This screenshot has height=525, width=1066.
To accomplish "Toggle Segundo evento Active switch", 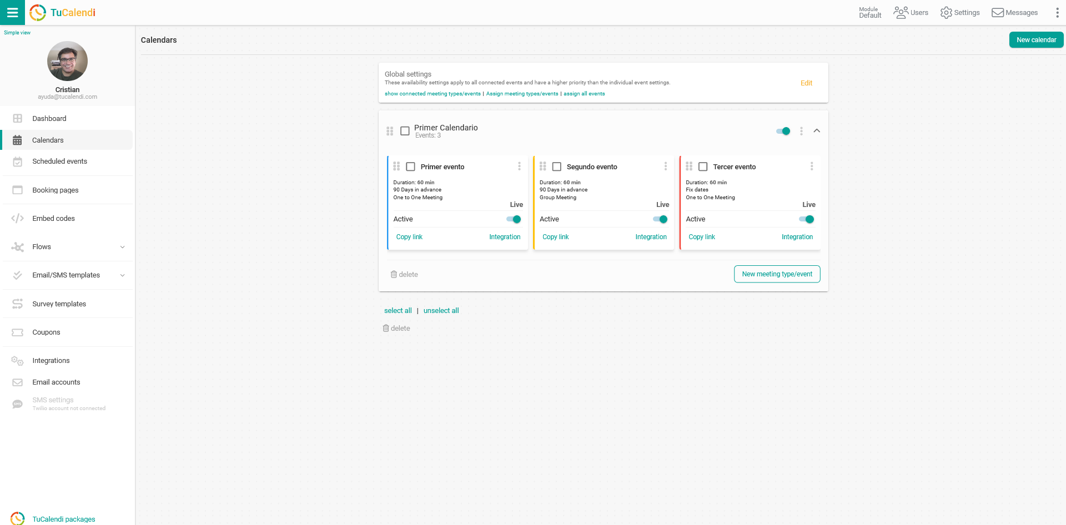I will pos(661,219).
